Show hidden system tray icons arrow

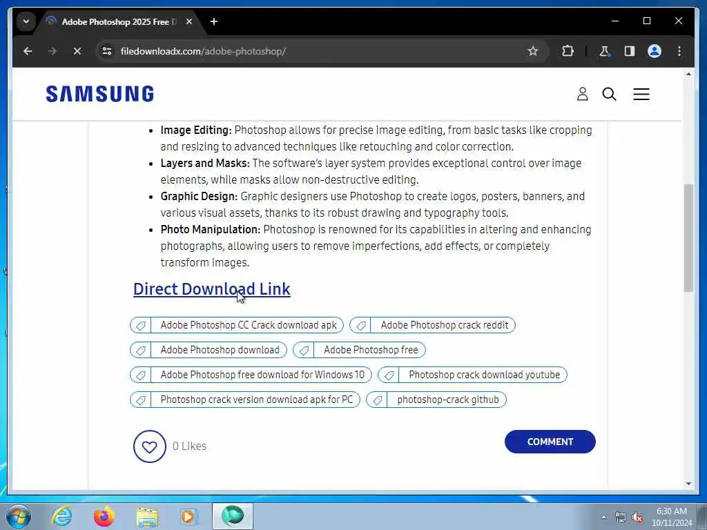click(x=603, y=517)
